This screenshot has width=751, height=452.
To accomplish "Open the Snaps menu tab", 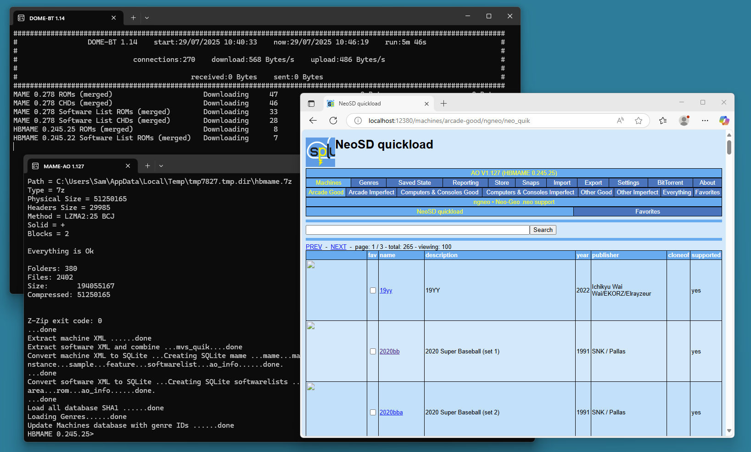I will [531, 182].
